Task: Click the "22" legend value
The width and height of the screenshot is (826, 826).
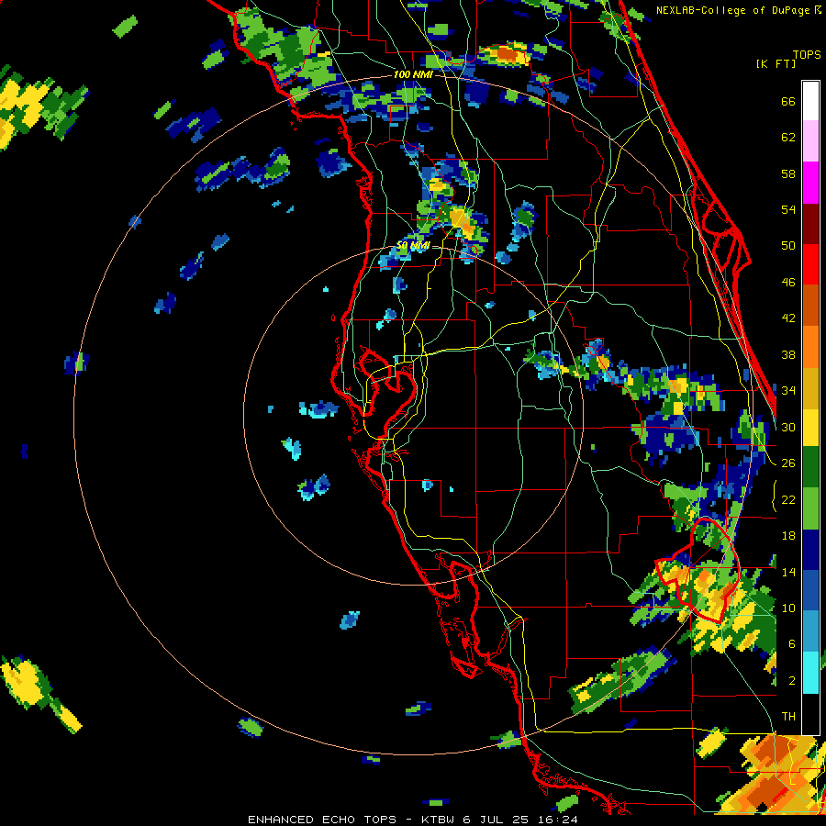Action: pyautogui.click(x=788, y=499)
